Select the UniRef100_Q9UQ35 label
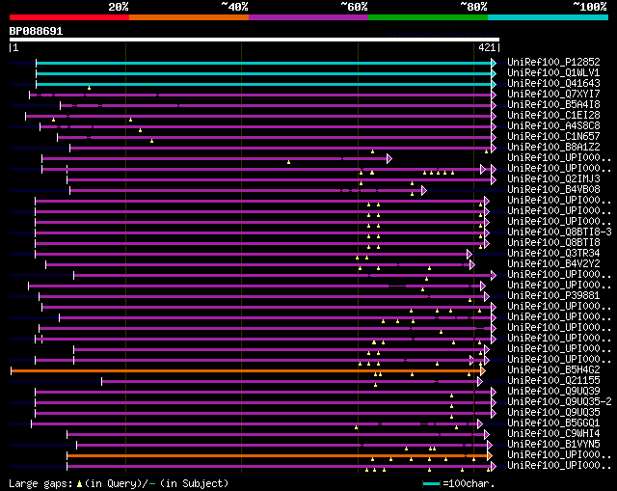This screenshot has height=491, width=617. [x=553, y=413]
